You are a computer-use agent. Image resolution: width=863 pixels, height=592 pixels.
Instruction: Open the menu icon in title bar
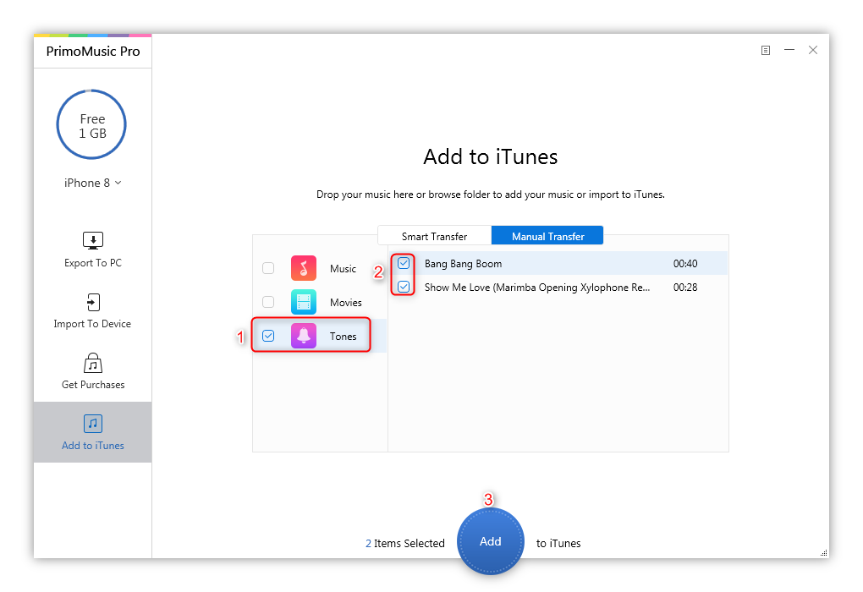(x=766, y=50)
